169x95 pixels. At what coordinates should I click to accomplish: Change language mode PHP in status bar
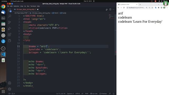[x=87, y=94]
